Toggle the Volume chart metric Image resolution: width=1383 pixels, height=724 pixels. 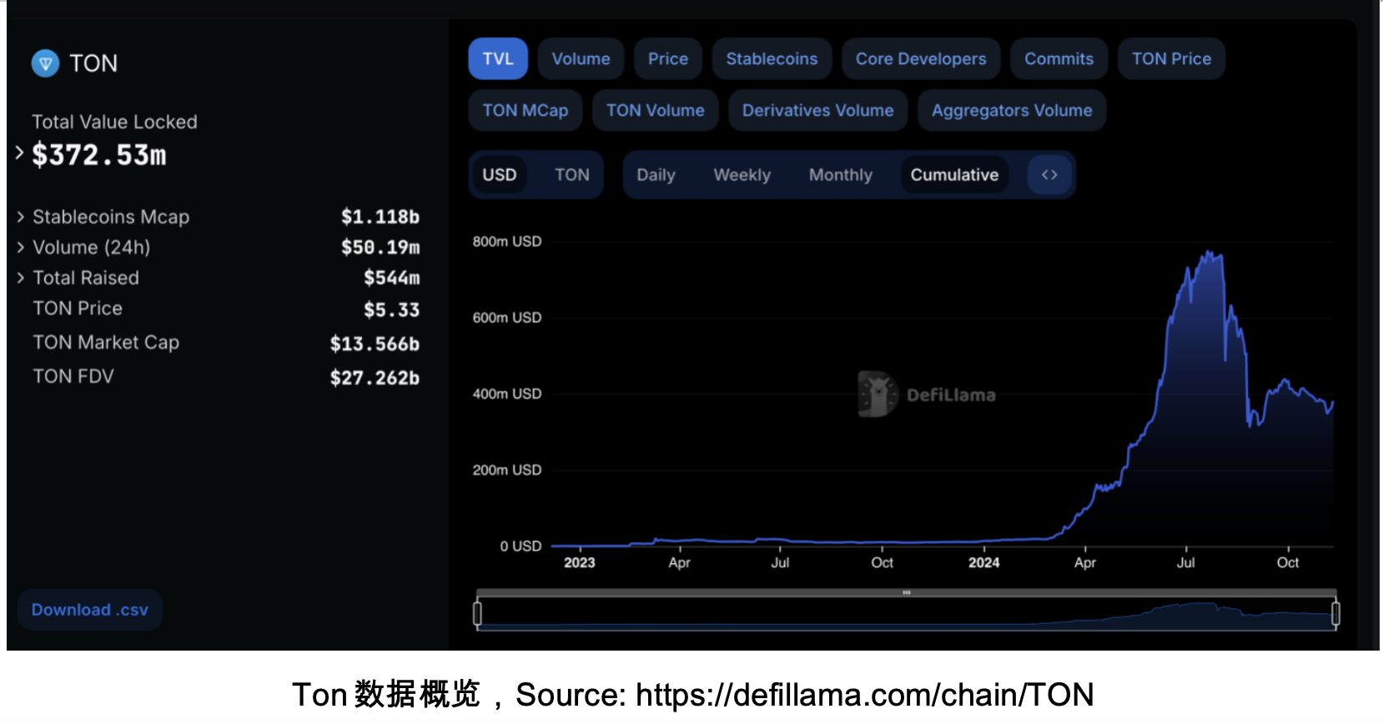581,59
